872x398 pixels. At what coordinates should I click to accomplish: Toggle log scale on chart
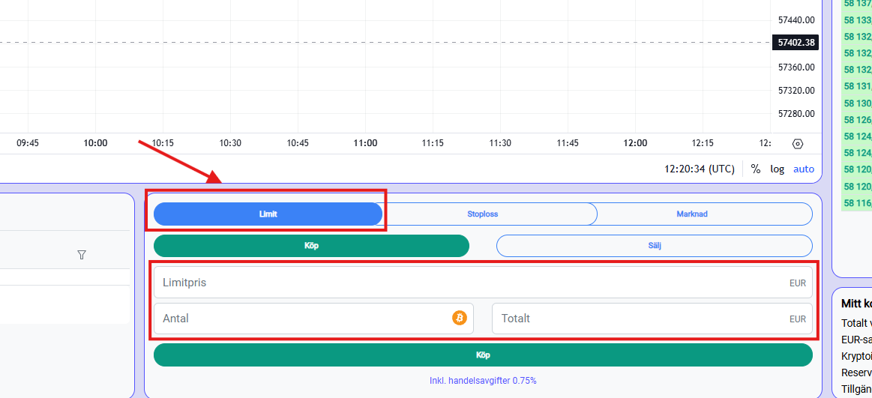777,169
